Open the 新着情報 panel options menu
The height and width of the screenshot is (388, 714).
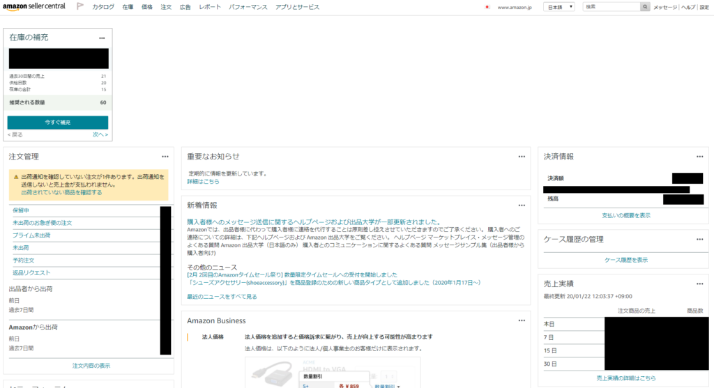tap(522, 205)
